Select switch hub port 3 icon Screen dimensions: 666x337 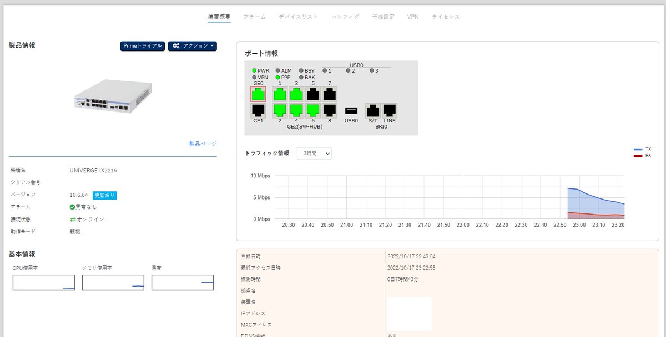coord(296,94)
